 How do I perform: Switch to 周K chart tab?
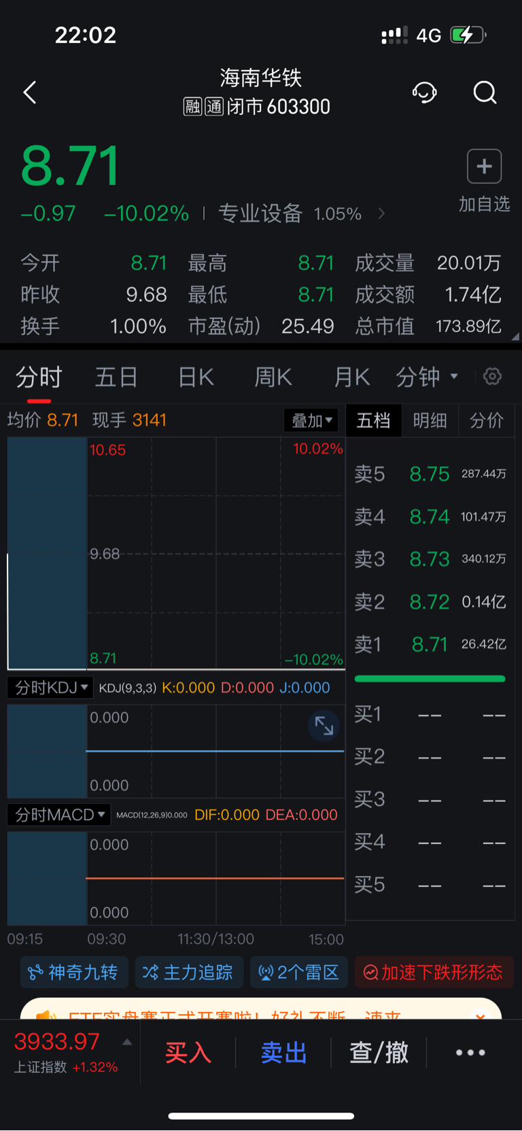tap(273, 377)
